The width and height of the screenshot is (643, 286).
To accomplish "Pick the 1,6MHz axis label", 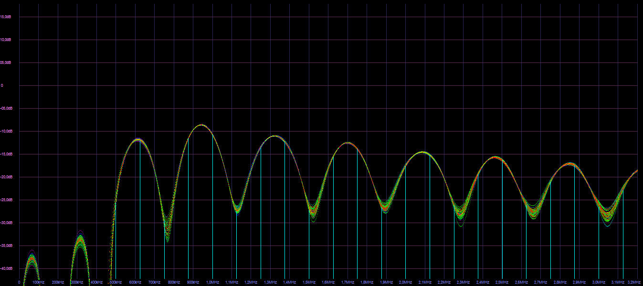I will point(328,283).
